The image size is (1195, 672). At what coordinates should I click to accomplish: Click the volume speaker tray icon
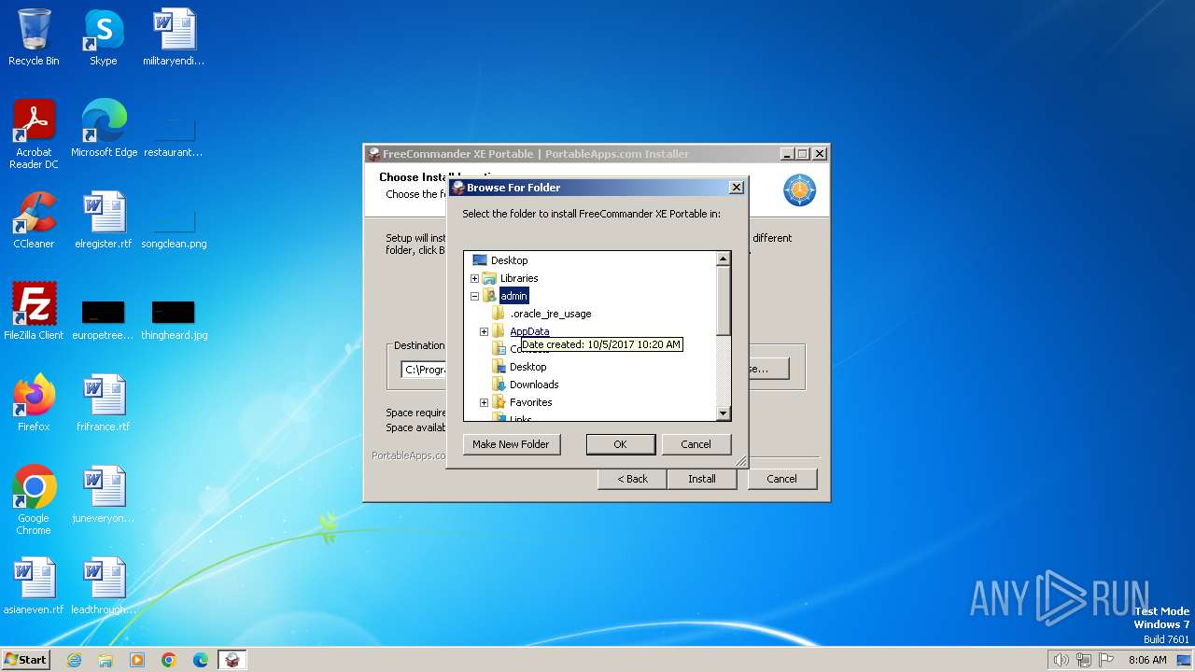pyautogui.click(x=1061, y=660)
